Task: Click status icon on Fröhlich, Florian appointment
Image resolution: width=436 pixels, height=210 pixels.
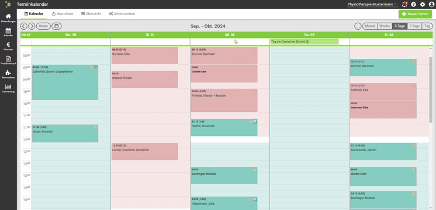Action: coord(255,91)
